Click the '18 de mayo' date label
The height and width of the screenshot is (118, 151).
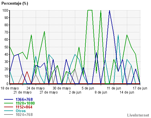10,88
